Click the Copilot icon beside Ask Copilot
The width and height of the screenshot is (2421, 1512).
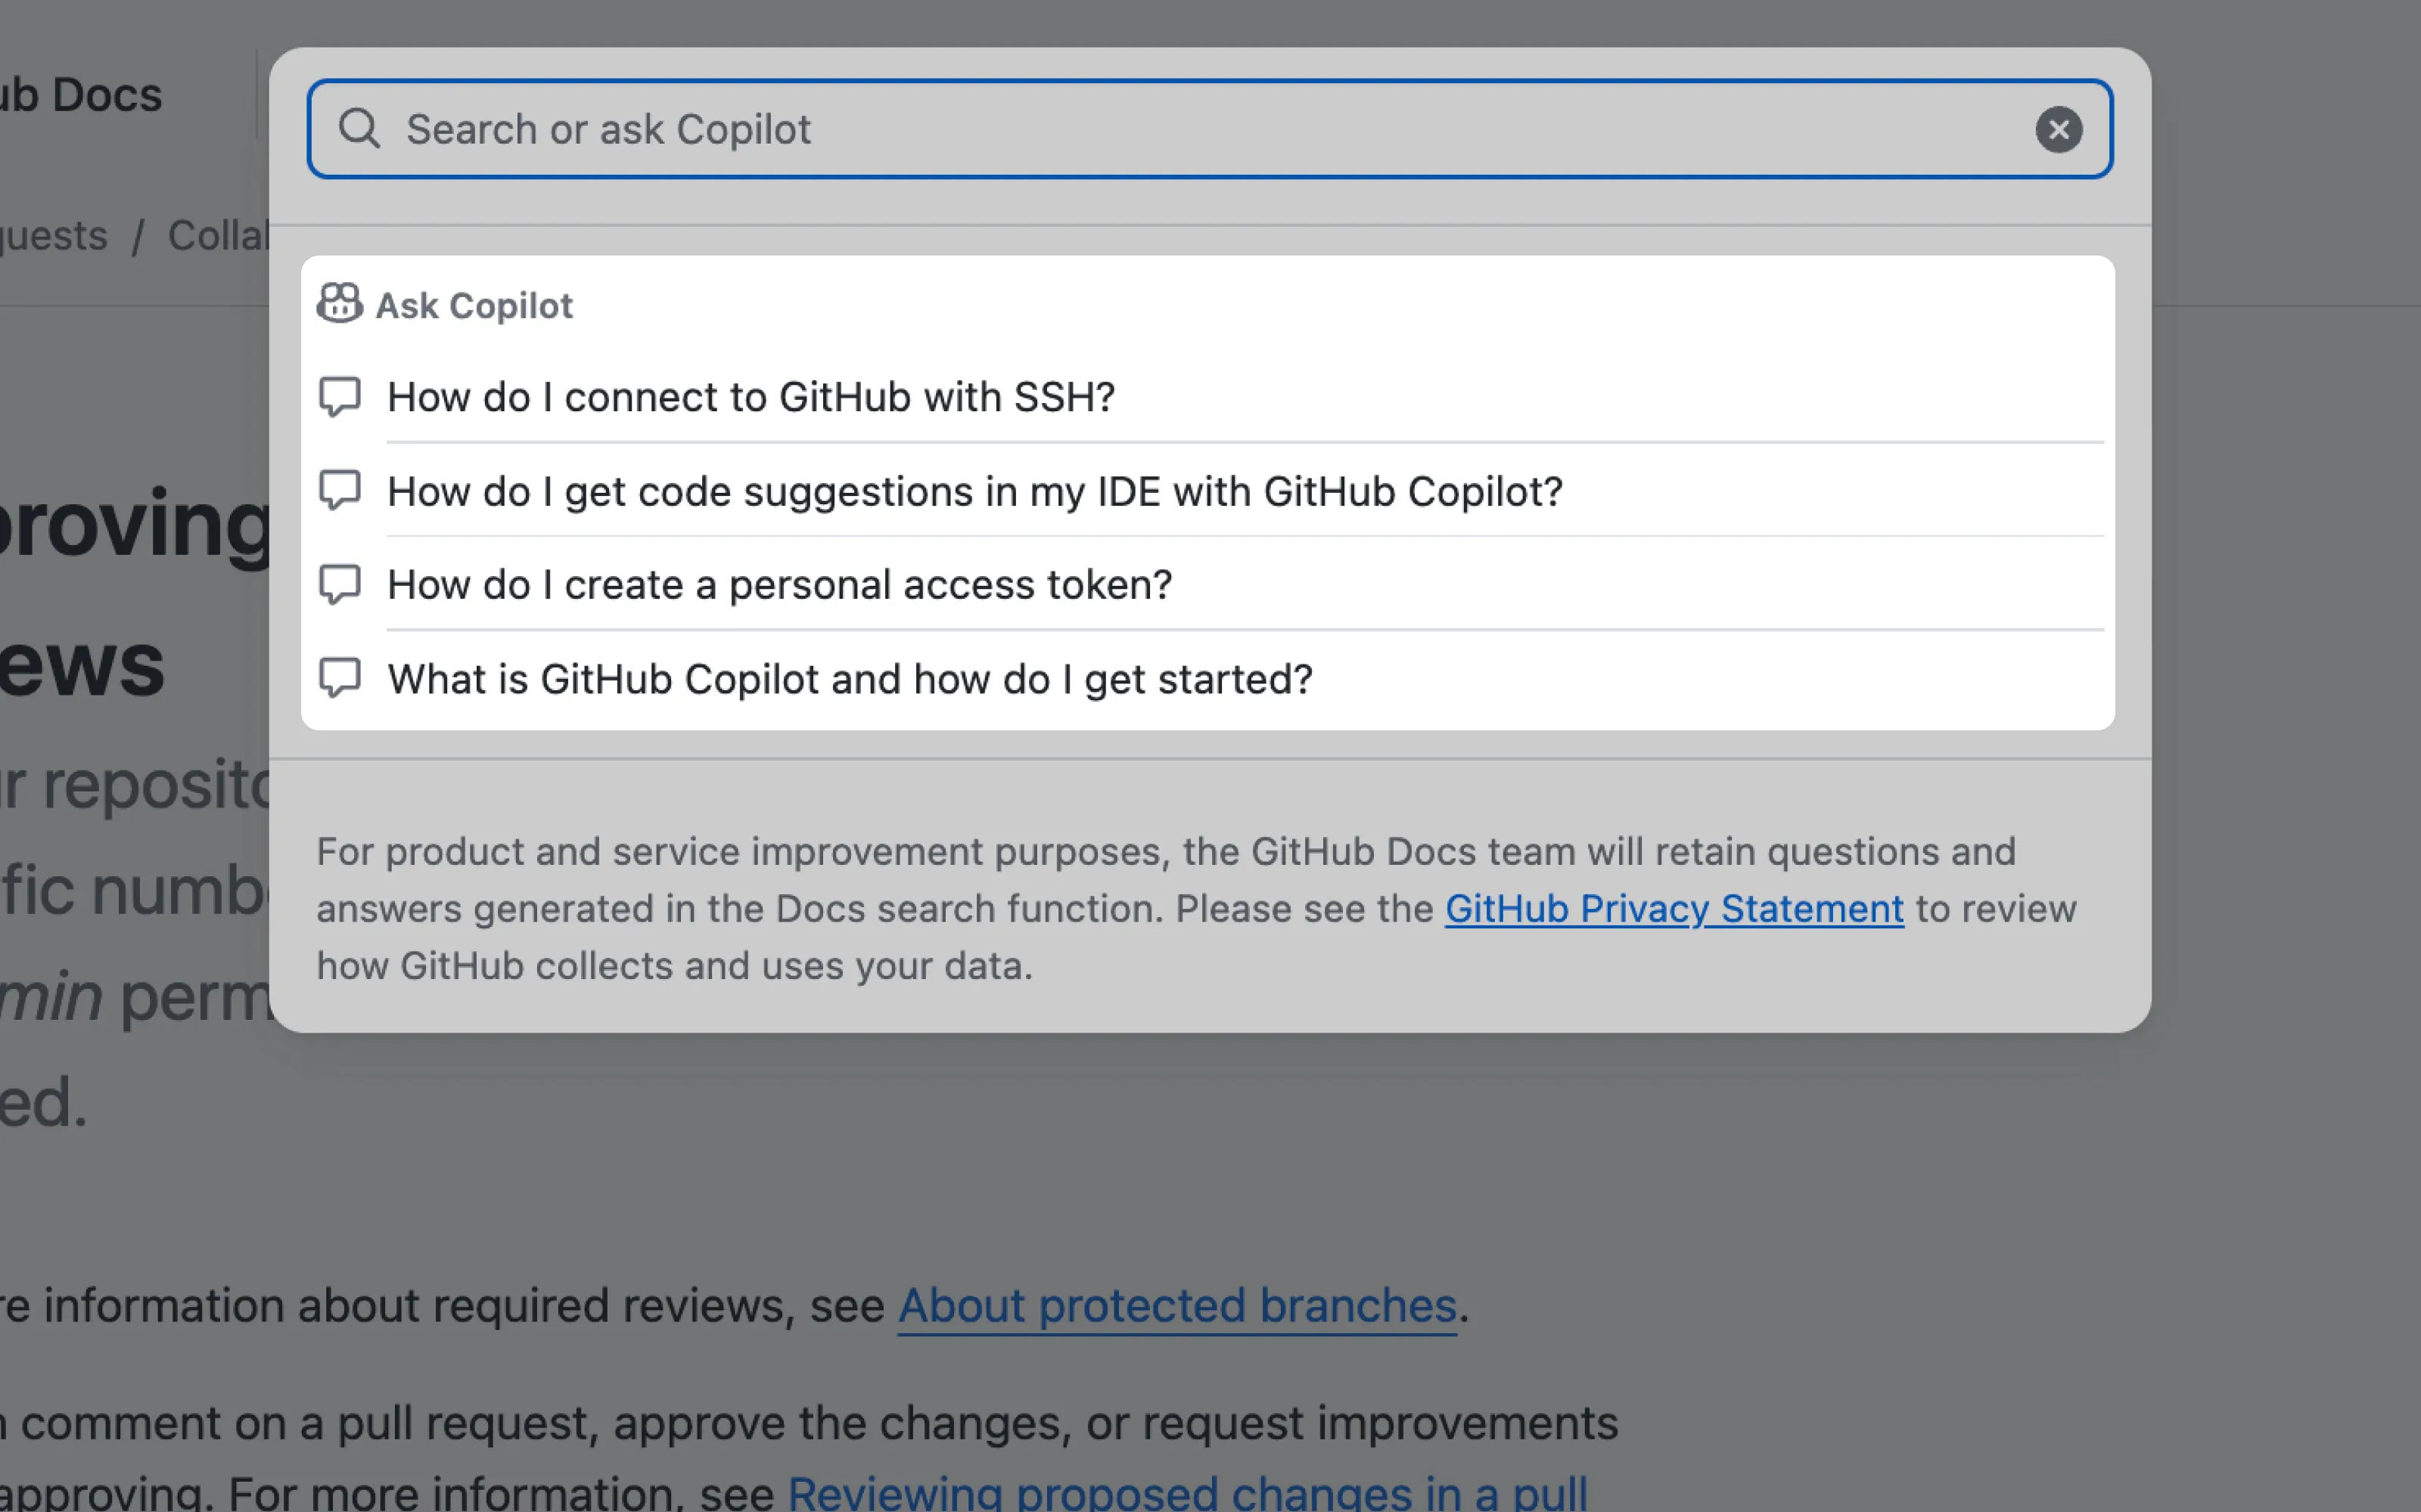pos(339,303)
